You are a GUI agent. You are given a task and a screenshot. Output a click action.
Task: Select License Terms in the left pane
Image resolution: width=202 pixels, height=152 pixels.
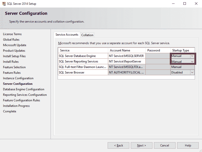pos(12,34)
